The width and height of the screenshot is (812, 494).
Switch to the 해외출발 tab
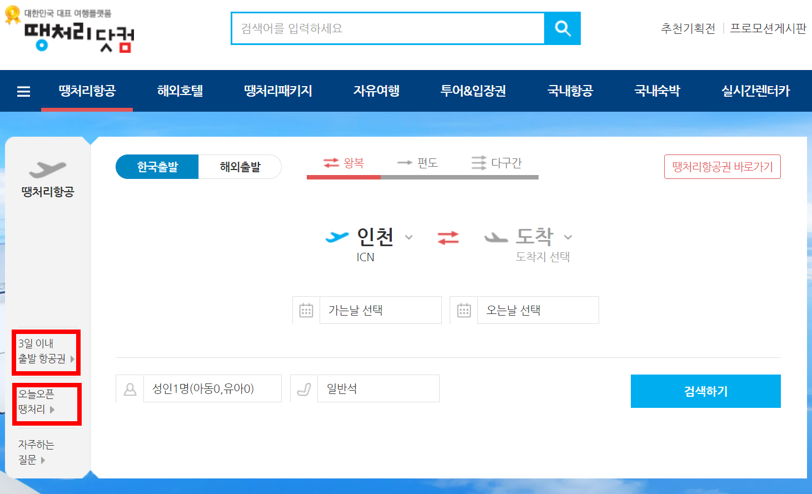(x=240, y=166)
